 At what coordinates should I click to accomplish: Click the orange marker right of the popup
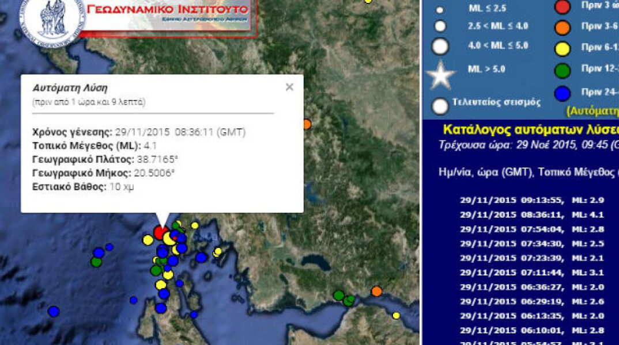tap(307, 124)
